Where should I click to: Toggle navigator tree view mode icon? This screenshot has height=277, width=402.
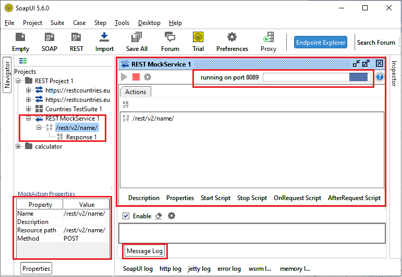pos(23,61)
